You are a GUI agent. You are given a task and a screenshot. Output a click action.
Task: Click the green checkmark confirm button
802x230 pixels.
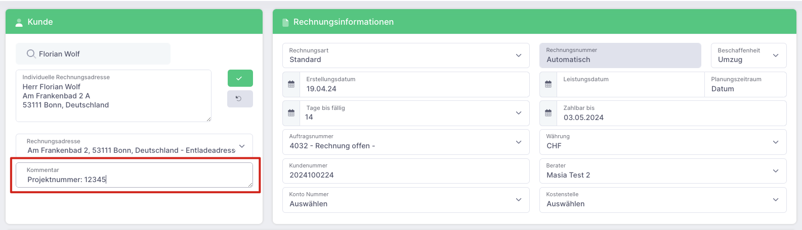tap(240, 78)
